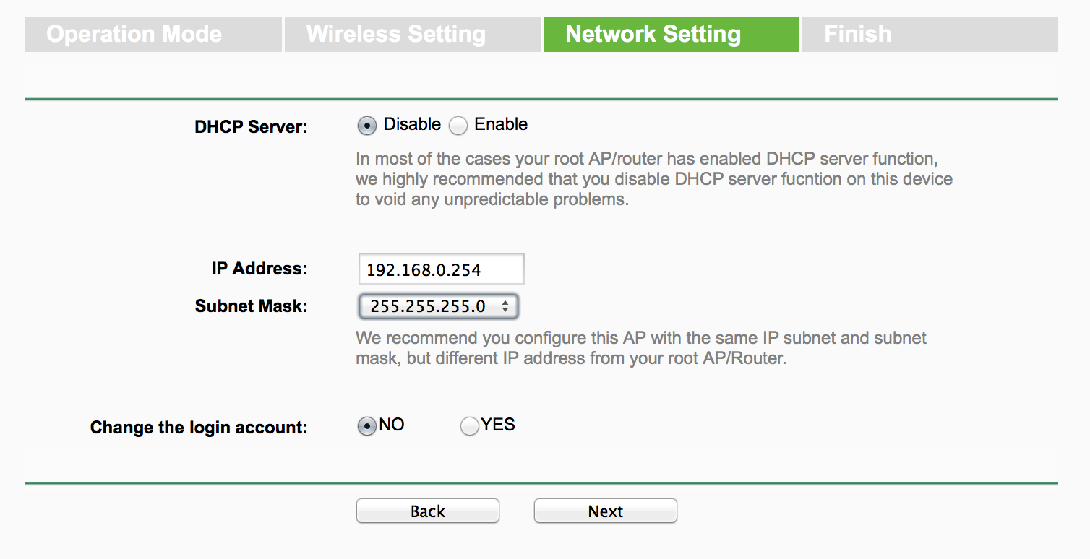Open the Subnet Mask dropdown
The width and height of the screenshot is (1090, 559).
pos(438,306)
